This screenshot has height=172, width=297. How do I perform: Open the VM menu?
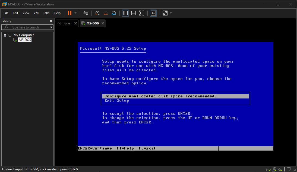coord(36,13)
